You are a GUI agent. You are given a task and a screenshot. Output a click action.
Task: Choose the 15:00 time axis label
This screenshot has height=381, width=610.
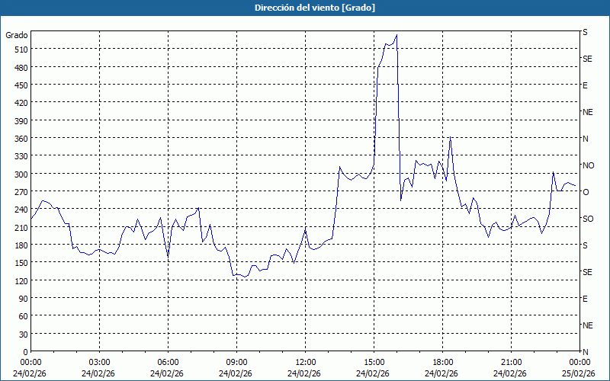(x=374, y=362)
